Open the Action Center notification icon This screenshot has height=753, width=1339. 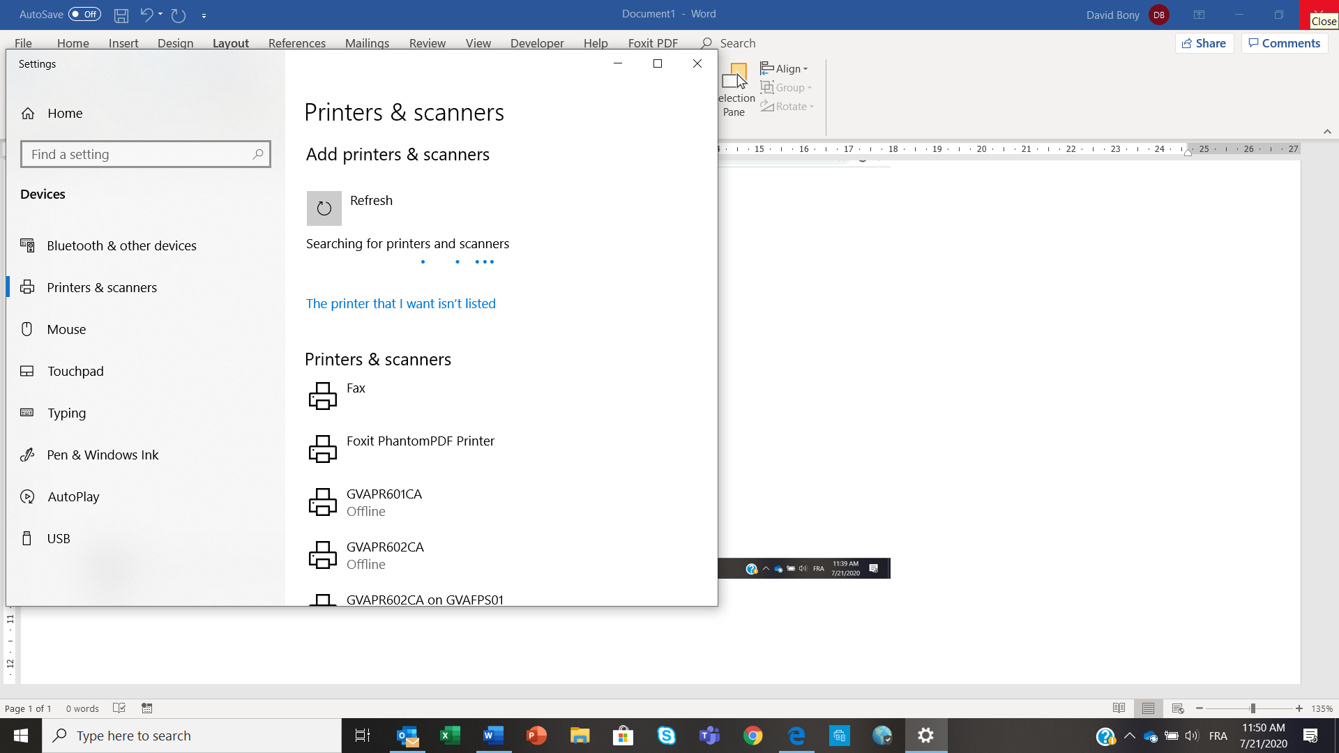(x=1310, y=736)
